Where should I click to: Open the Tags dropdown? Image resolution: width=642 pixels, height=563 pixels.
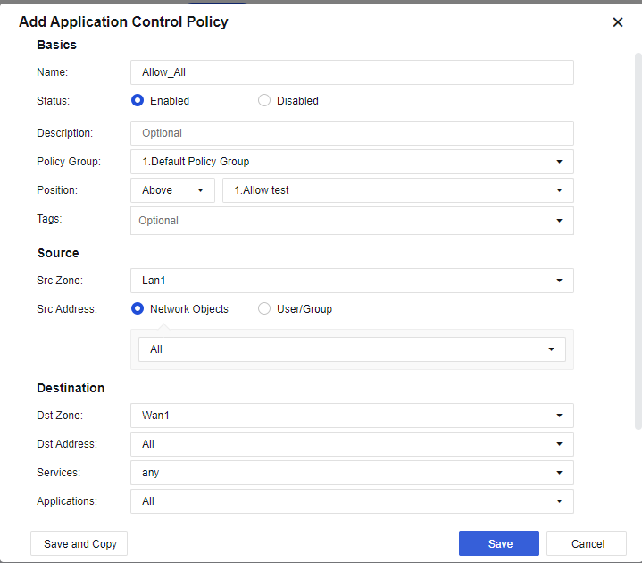tap(352, 221)
